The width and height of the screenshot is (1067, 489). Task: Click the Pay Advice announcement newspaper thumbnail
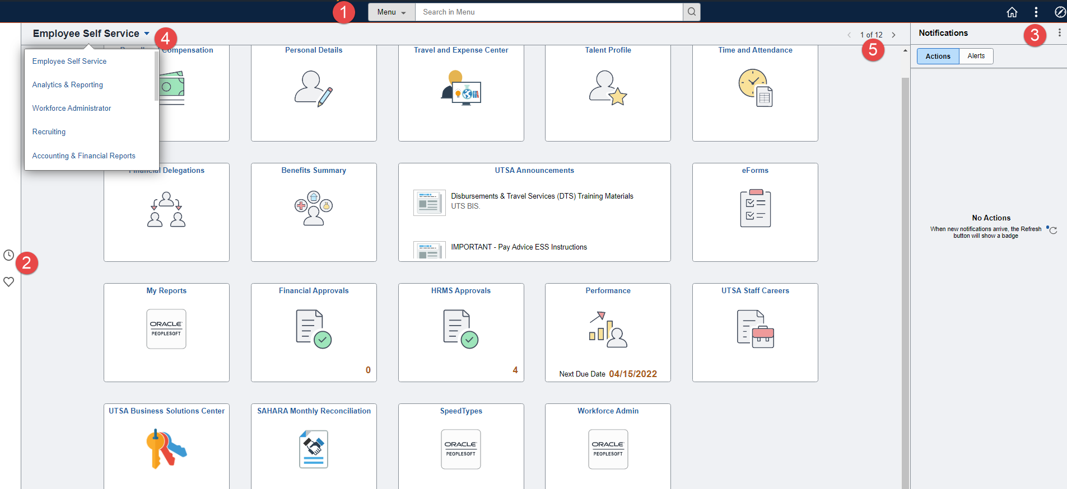429,250
